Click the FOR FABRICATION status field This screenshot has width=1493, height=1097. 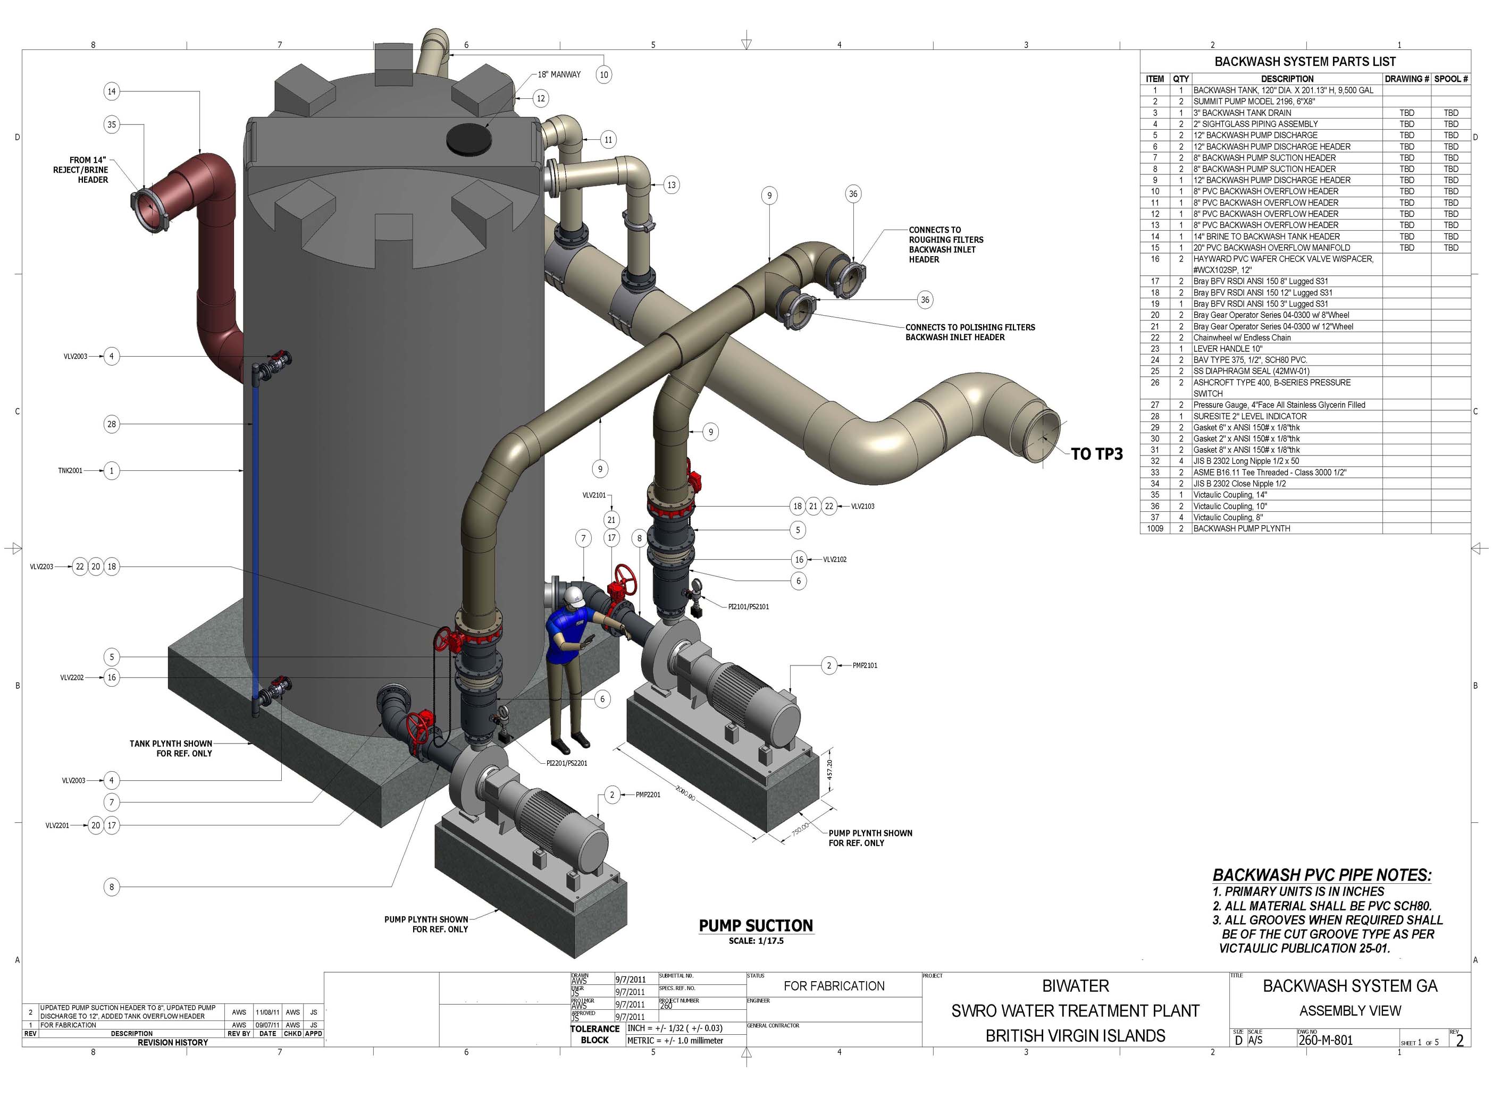tap(834, 986)
